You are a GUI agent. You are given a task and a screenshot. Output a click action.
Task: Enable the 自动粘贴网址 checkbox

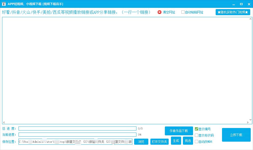[182, 12]
